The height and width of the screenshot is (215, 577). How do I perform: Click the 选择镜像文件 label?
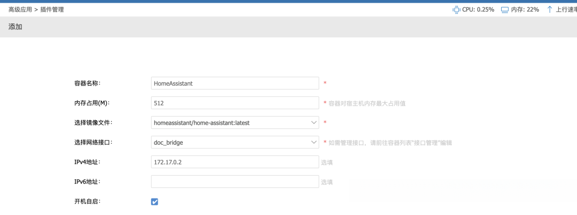pos(93,123)
